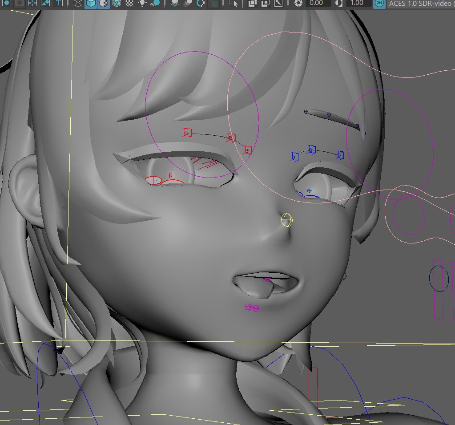Viewport: 455px width, 425px height.
Task: Select the top middle blue eyebrow control
Action: point(311,150)
